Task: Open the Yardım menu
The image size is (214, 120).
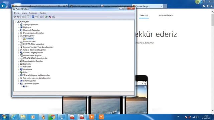Action: click(x=43, y=13)
